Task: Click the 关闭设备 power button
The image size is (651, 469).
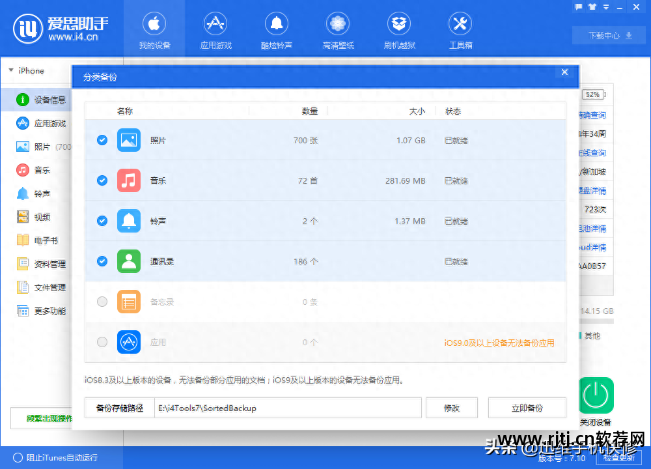Action: coord(596,395)
